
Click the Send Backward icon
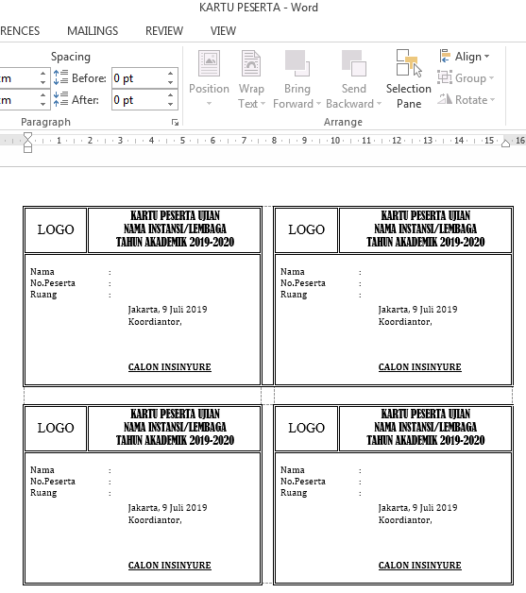tap(353, 63)
